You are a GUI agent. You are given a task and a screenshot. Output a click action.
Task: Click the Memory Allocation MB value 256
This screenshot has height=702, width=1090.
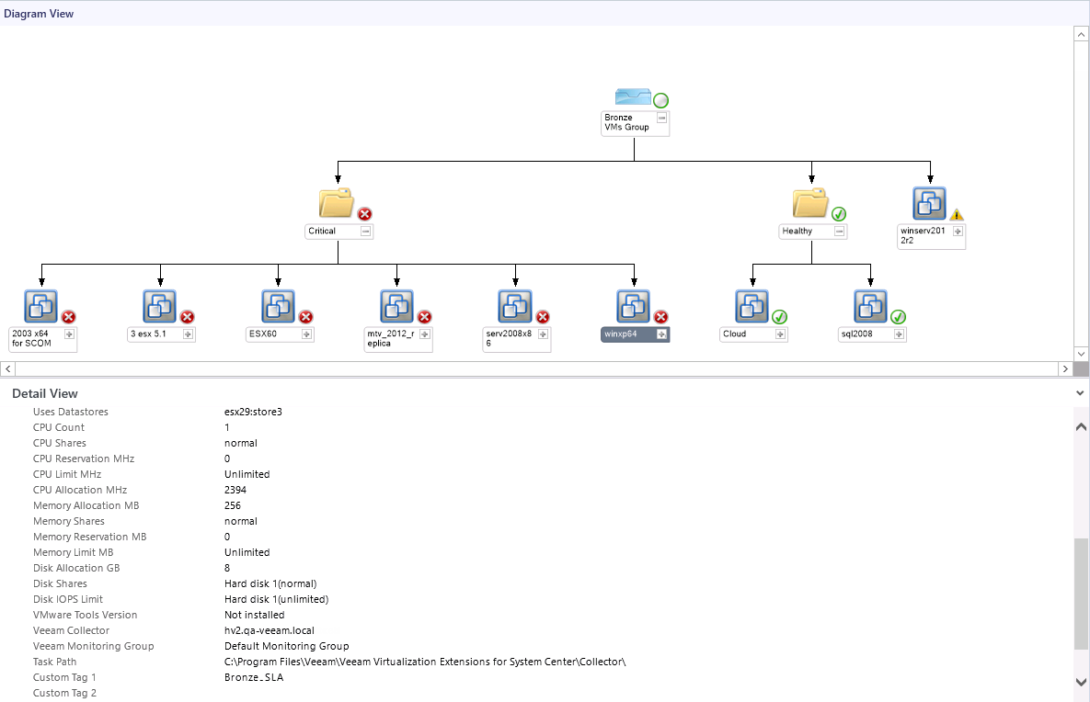tap(232, 505)
